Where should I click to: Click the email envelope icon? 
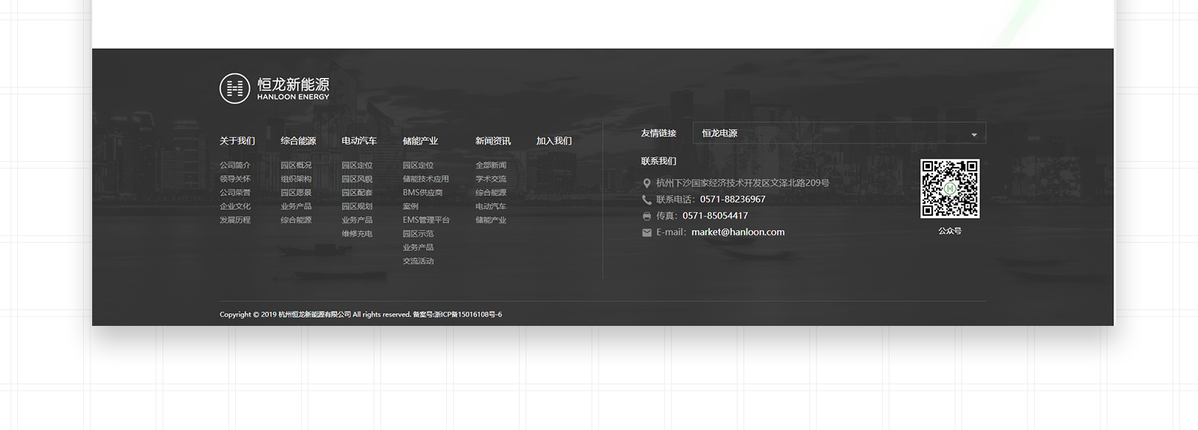(x=647, y=233)
